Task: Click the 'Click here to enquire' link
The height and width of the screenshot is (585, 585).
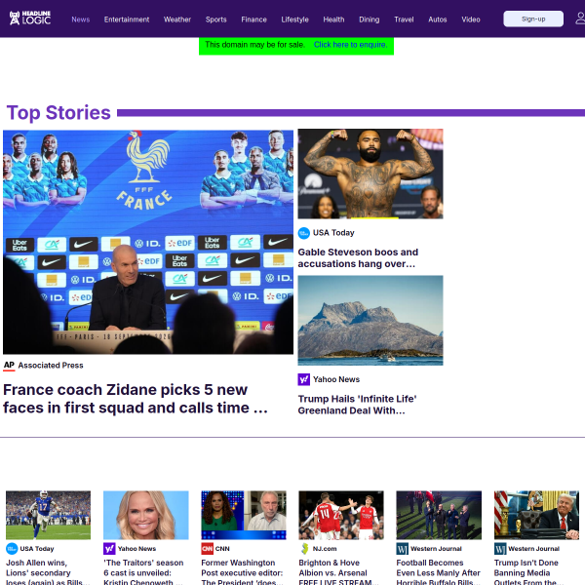Action: pyautogui.click(x=350, y=45)
